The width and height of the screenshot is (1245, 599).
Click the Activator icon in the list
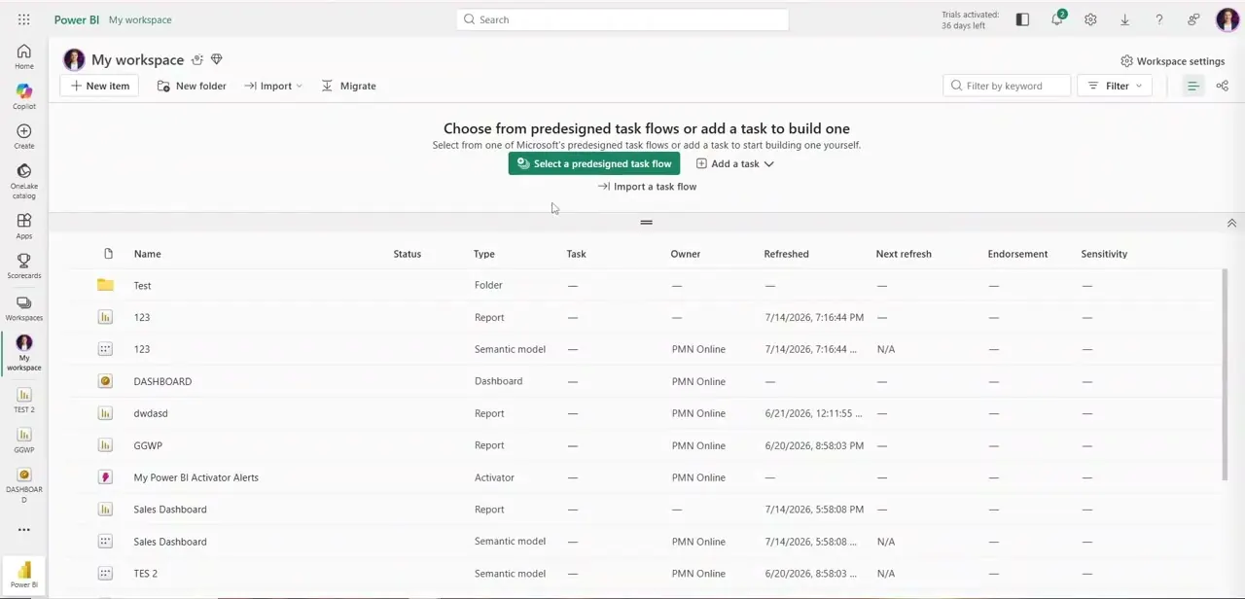pyautogui.click(x=105, y=477)
